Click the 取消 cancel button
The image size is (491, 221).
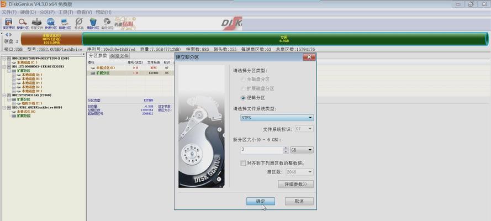tap(299, 201)
